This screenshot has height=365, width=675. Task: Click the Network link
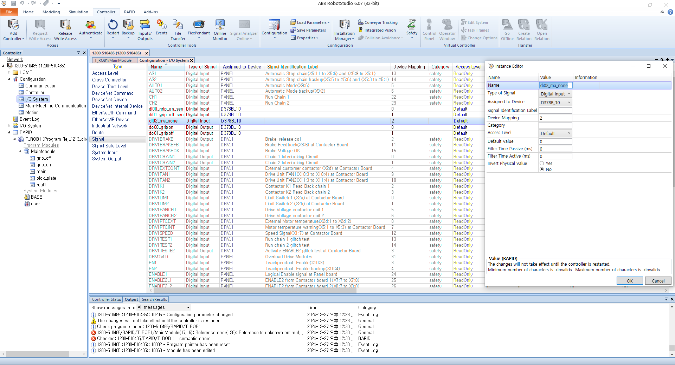pos(15,60)
